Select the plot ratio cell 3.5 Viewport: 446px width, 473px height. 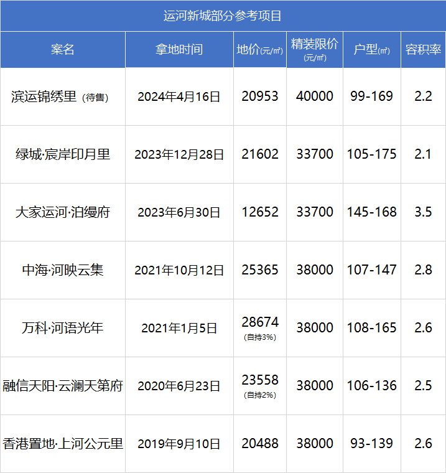[x=423, y=212]
